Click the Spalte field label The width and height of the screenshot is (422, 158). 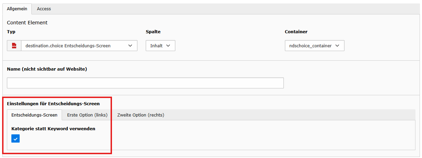click(x=153, y=32)
